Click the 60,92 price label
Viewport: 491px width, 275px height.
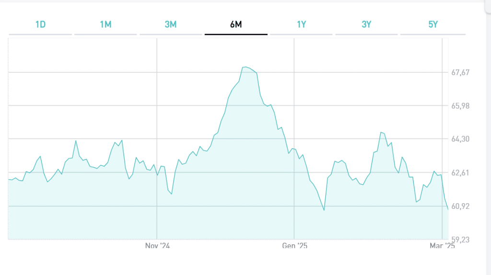(460, 206)
